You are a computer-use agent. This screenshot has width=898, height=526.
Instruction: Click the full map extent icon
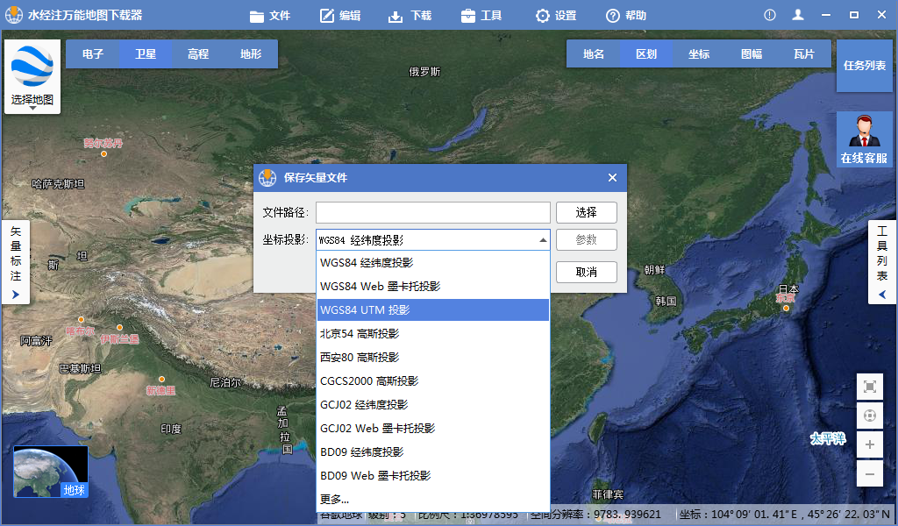click(869, 387)
